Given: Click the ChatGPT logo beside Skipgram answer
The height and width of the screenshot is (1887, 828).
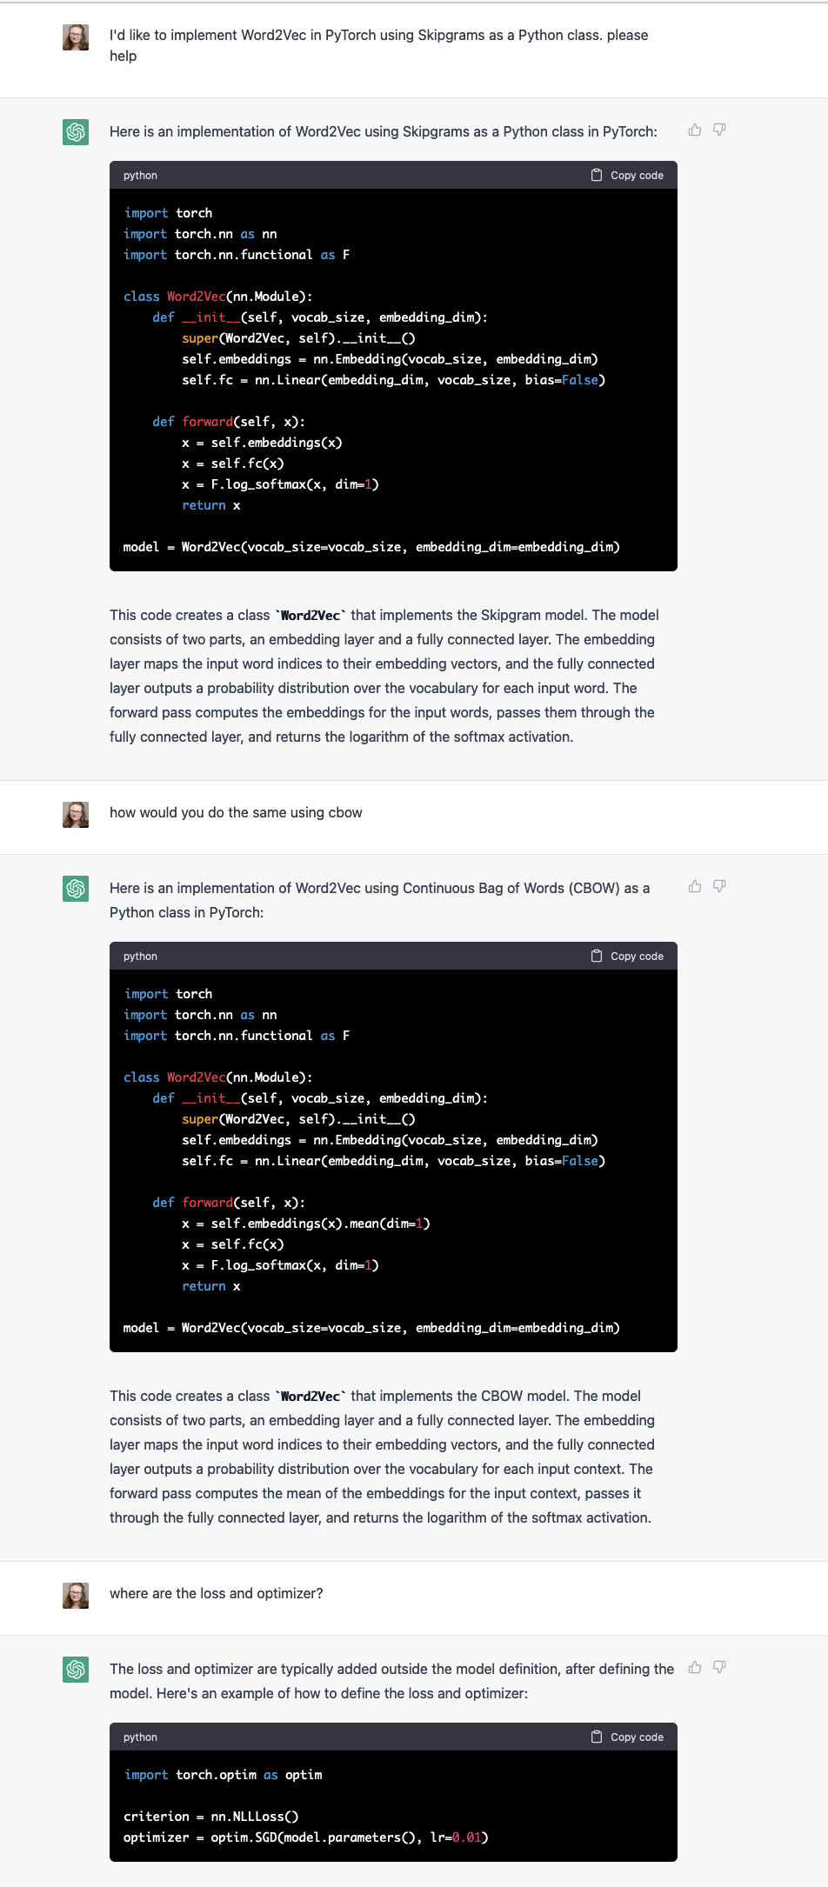Looking at the screenshot, I should [x=76, y=132].
